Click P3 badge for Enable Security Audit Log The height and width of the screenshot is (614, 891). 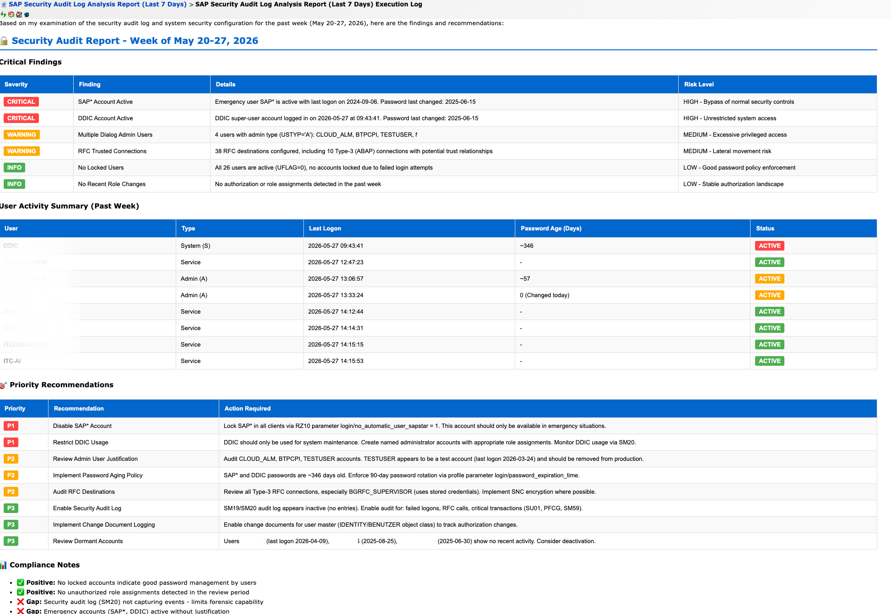point(11,508)
